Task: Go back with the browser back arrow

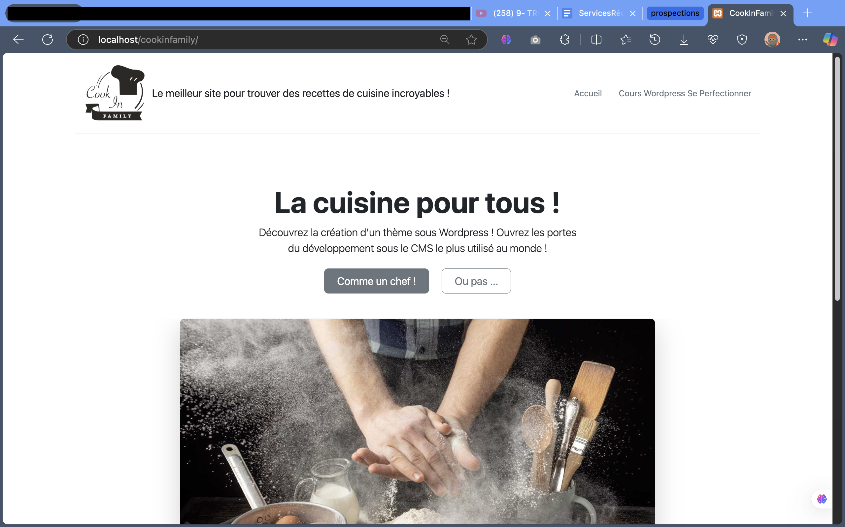Action: click(x=18, y=40)
